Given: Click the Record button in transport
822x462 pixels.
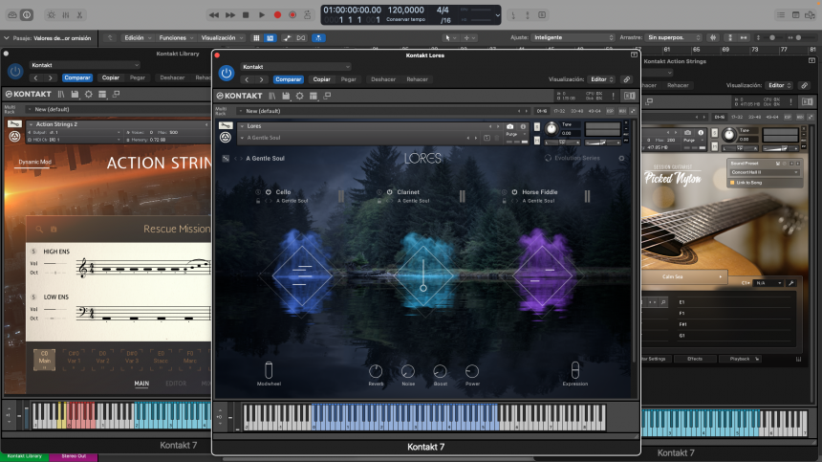Looking at the screenshot, I should click(x=277, y=15).
